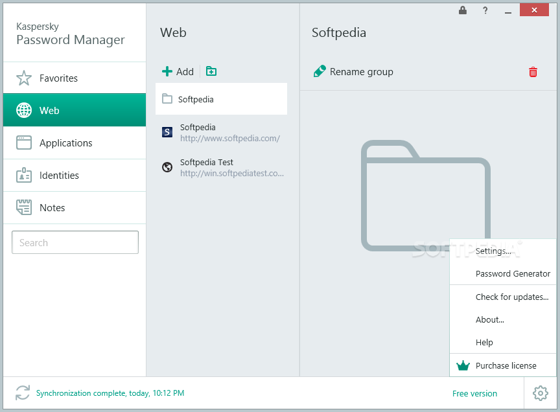
Task: Click the Synchronization complete status text
Action: coord(110,393)
